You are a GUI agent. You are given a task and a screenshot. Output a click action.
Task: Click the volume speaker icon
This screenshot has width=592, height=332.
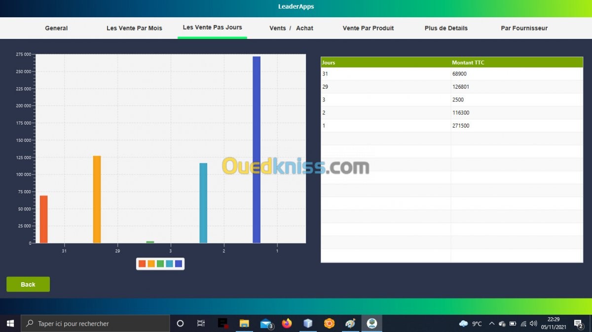(533, 324)
